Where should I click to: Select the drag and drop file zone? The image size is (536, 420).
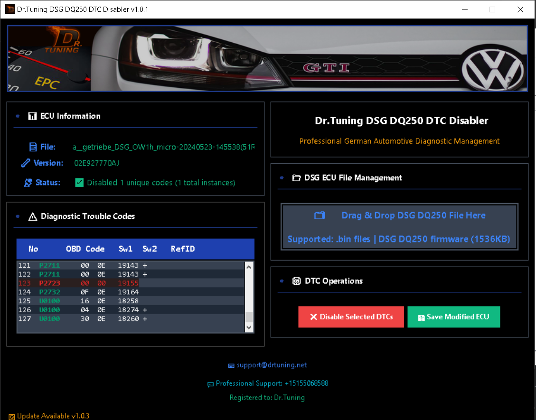pyautogui.click(x=399, y=227)
